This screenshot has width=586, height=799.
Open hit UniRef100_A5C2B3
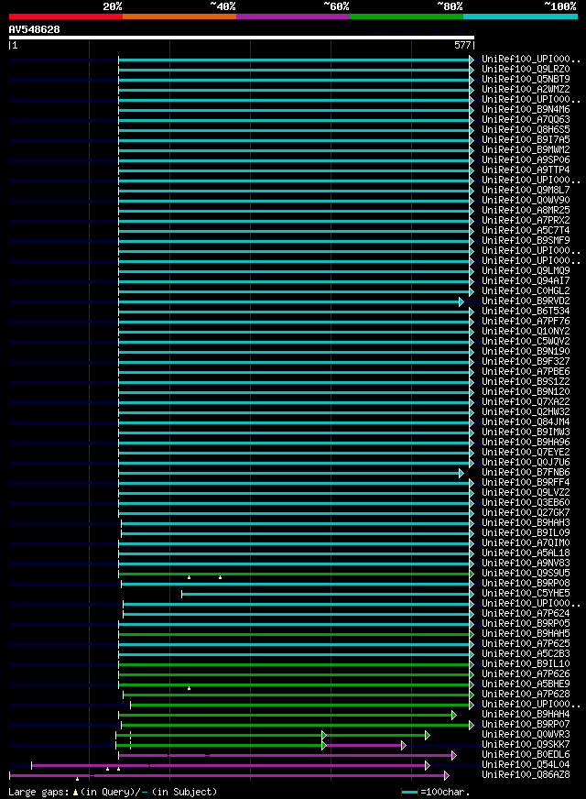(x=526, y=654)
